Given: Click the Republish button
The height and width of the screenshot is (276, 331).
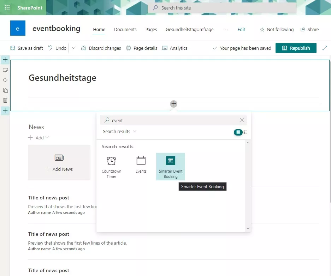Looking at the screenshot, I should (x=296, y=48).
